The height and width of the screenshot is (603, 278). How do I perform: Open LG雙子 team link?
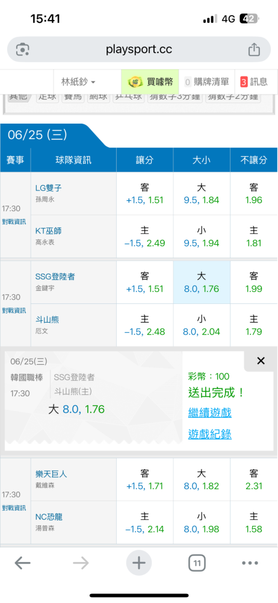point(48,188)
